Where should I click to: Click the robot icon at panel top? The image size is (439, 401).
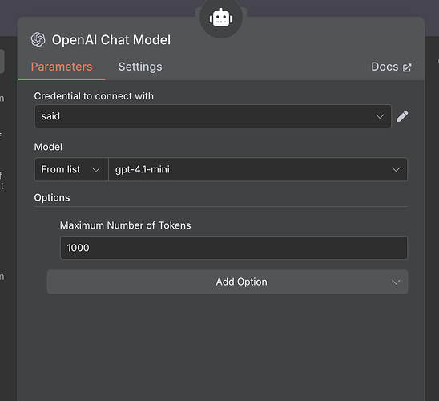pyautogui.click(x=221, y=18)
